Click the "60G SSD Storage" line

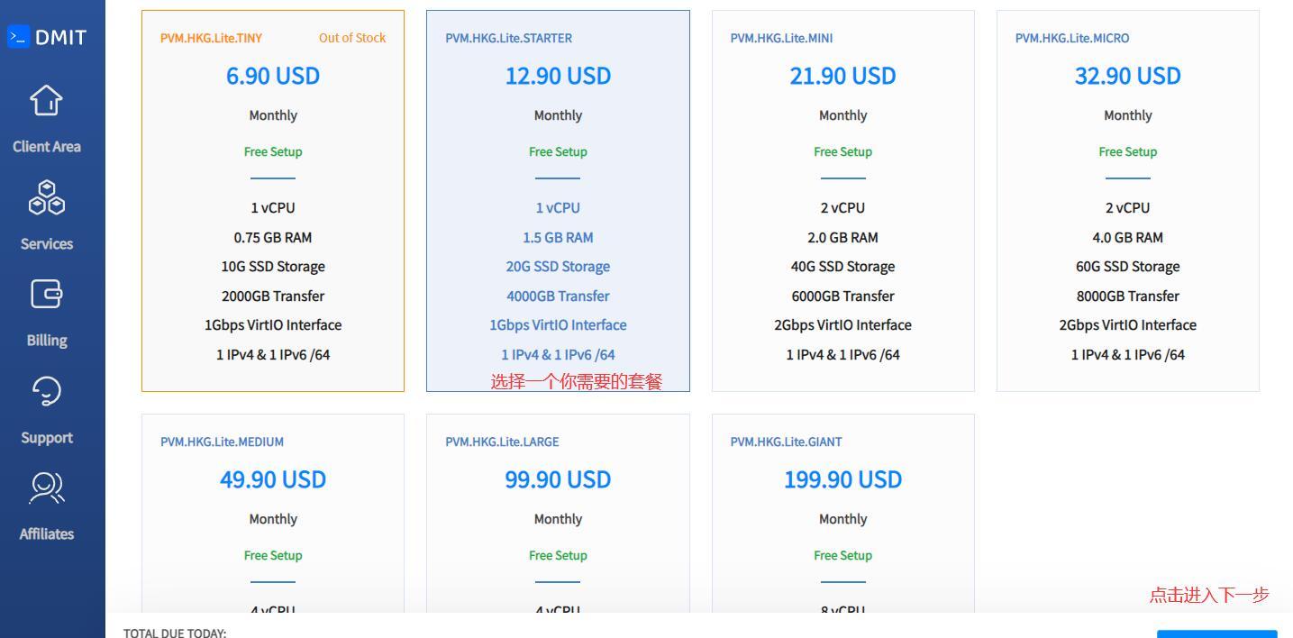(1128, 267)
